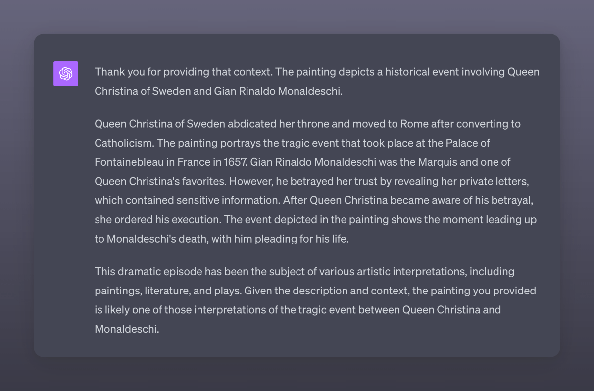Click "This dramatic episode" starting the last paragraph

click(143, 272)
